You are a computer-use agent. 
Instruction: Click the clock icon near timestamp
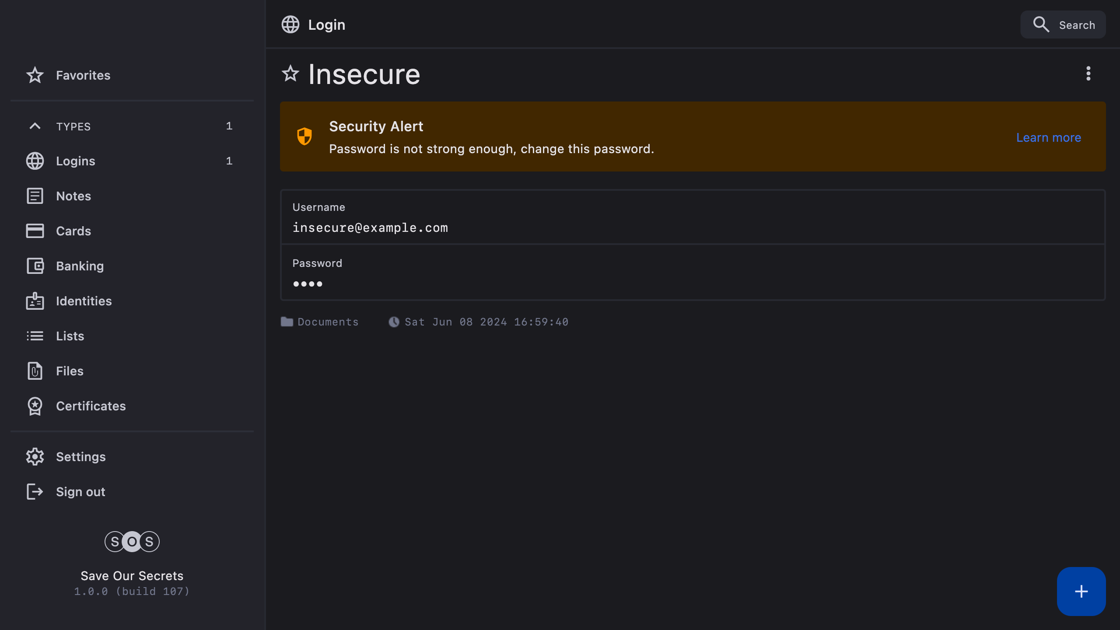point(394,322)
